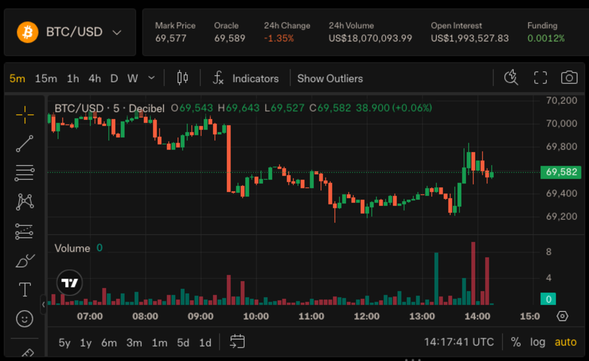Select the crosshair cursor tool
The height and width of the screenshot is (361, 589).
25,115
